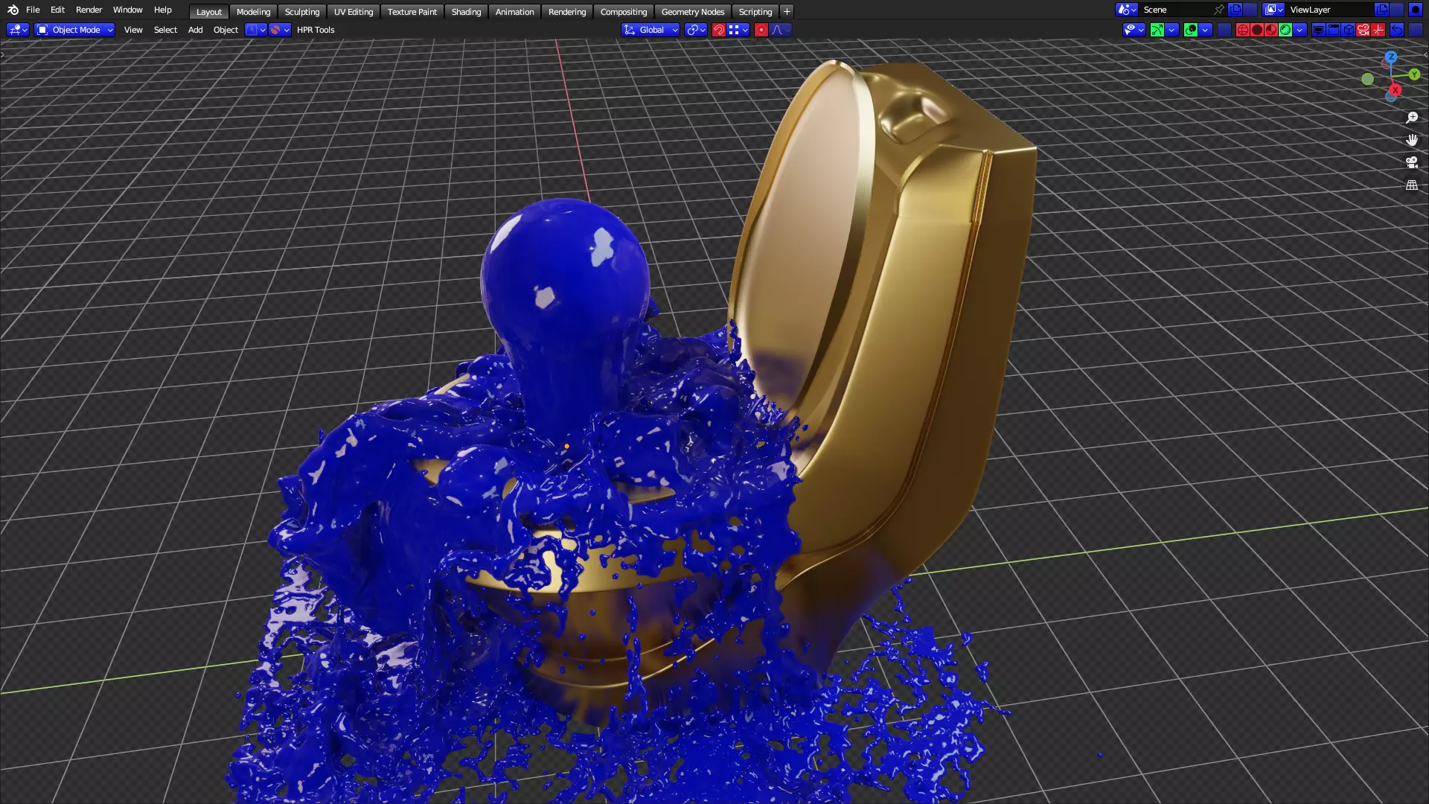The height and width of the screenshot is (804, 1429).
Task: Switch to the Geometry Nodes tab
Action: point(693,12)
